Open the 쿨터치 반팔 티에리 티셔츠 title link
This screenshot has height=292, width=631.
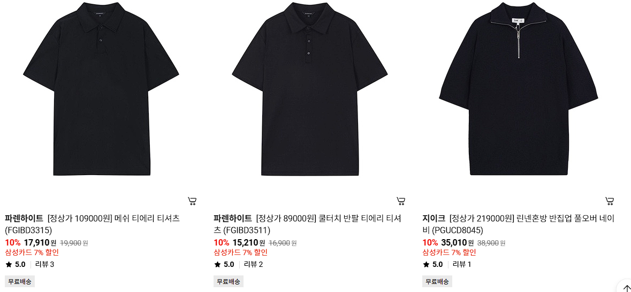pos(307,224)
